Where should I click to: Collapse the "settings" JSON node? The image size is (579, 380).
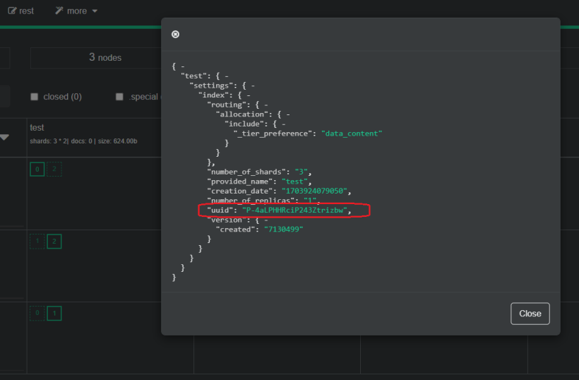[x=253, y=85]
